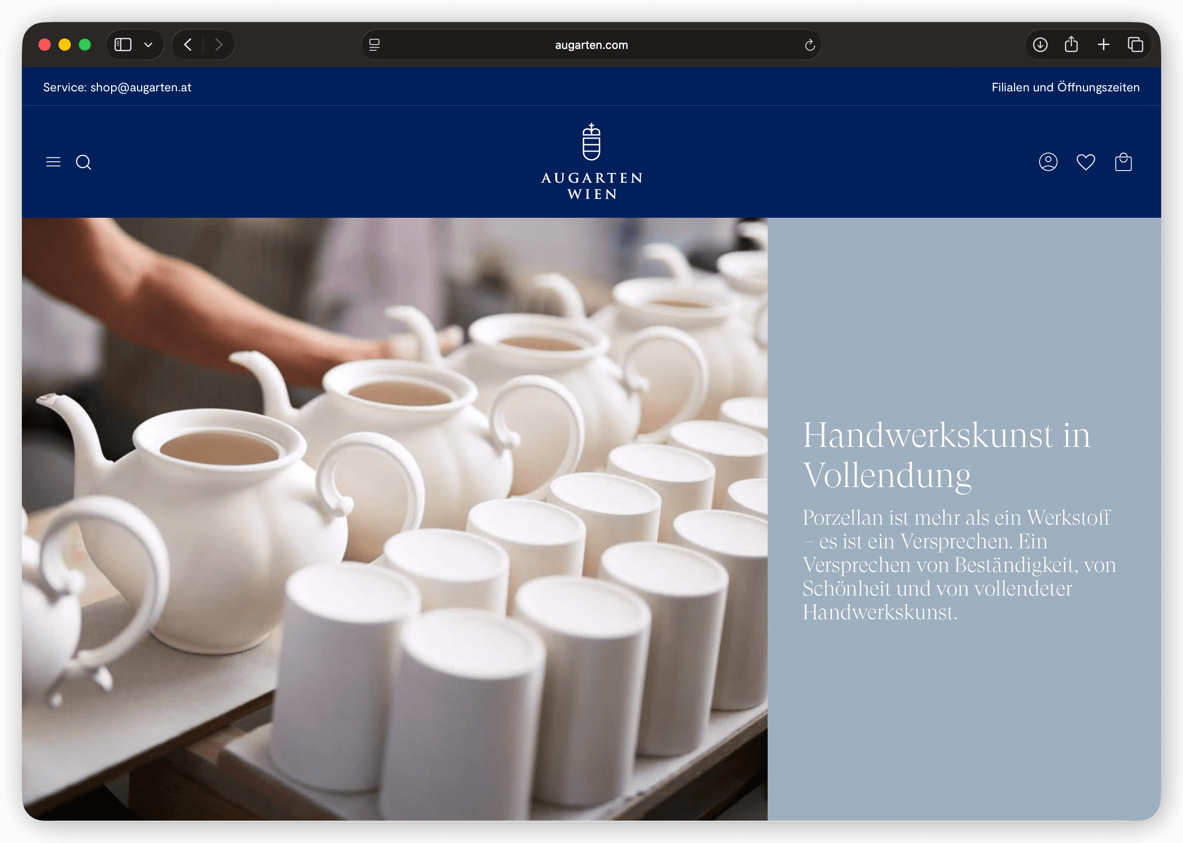Close the Safari window
Screen dimensions: 1183x843
click(x=45, y=45)
